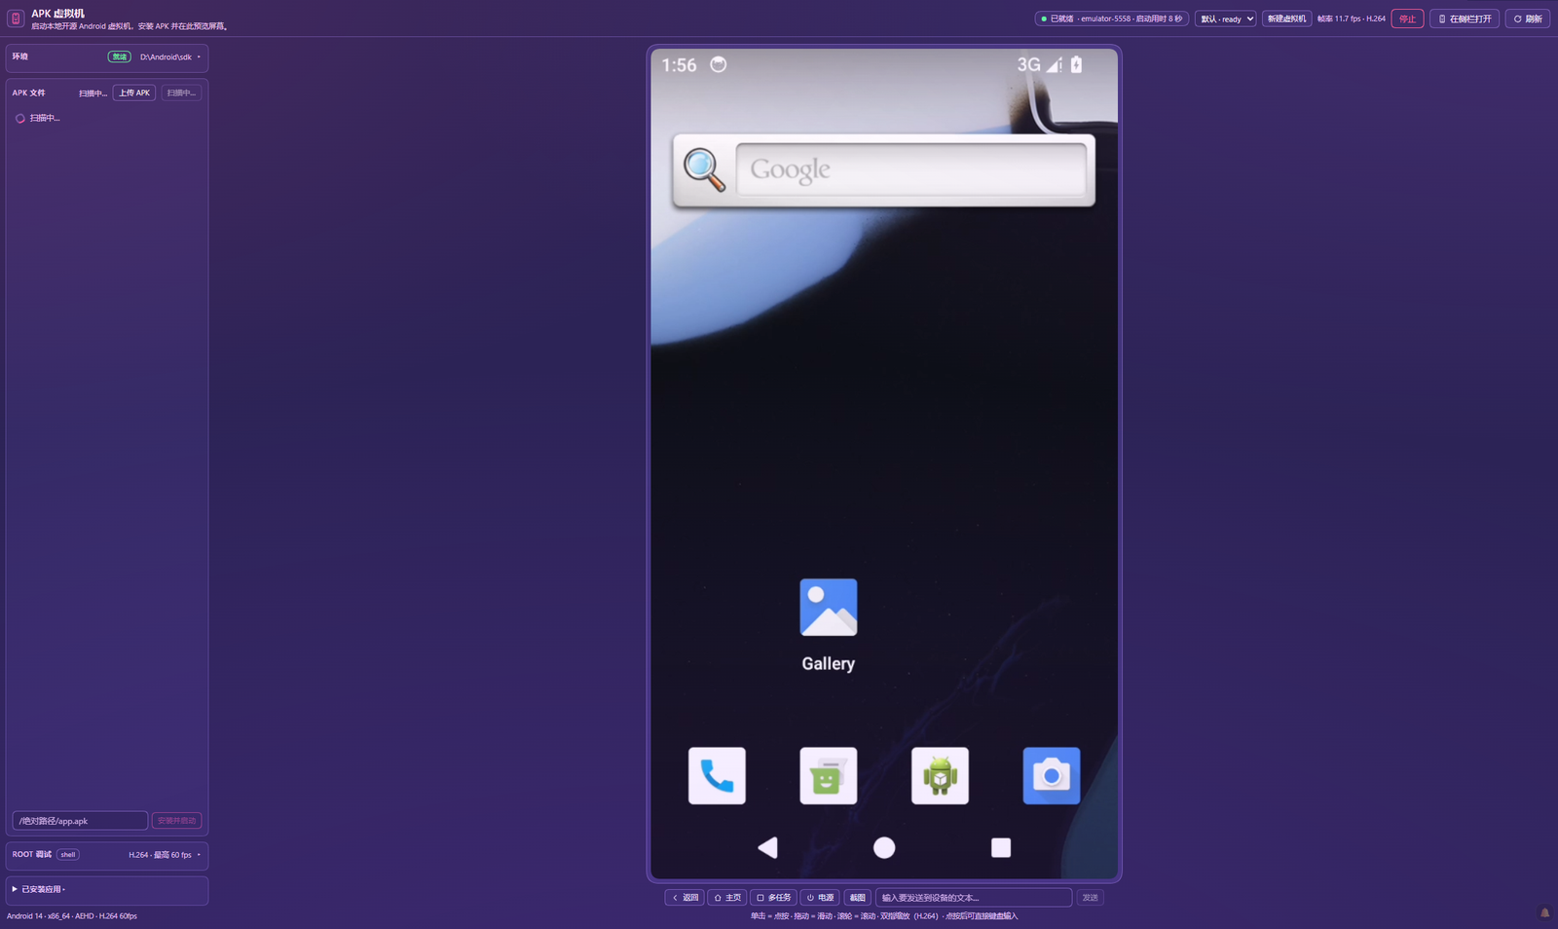Click the 电源 power toolbar button
The height and width of the screenshot is (929, 1558).
pyautogui.click(x=820, y=898)
